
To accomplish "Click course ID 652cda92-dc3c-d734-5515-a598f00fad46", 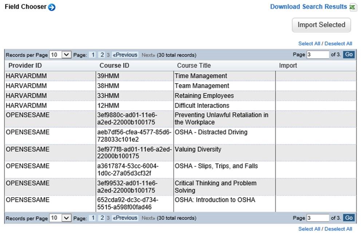I will point(128,204).
